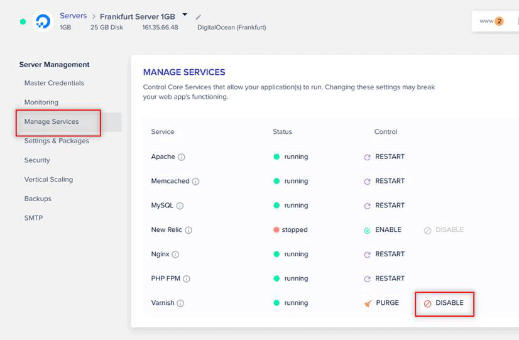The height and width of the screenshot is (340, 519).
Task: Restart the PHP FPM service
Action: 385,278
